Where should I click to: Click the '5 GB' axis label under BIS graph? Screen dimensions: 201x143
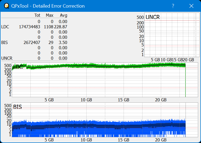(49, 140)
